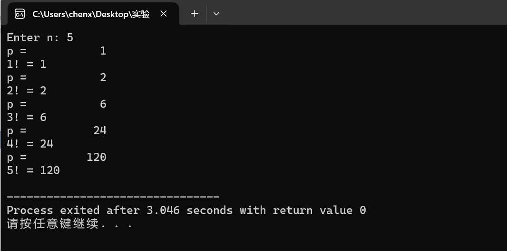507x251 pixels.
Task: Click the '2! = 2' output line
Action: click(x=27, y=91)
